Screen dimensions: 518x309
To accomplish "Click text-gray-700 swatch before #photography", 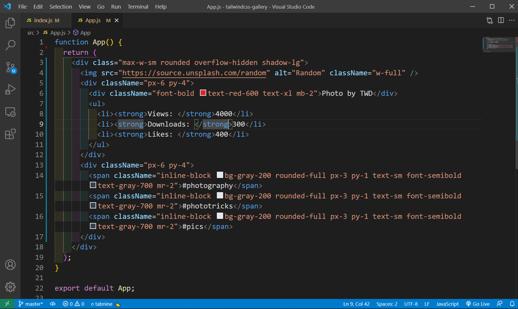I will pos(93,185).
